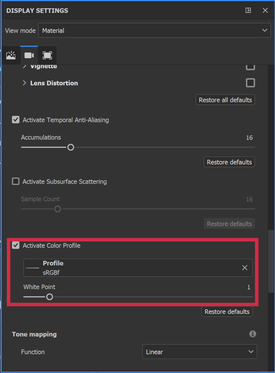Image resolution: width=275 pixels, height=373 pixels.
Task: Open the environment settings tab icon
Action: 11,55
